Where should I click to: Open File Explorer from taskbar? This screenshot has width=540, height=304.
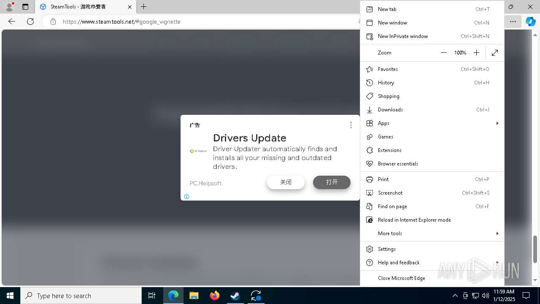point(194,296)
